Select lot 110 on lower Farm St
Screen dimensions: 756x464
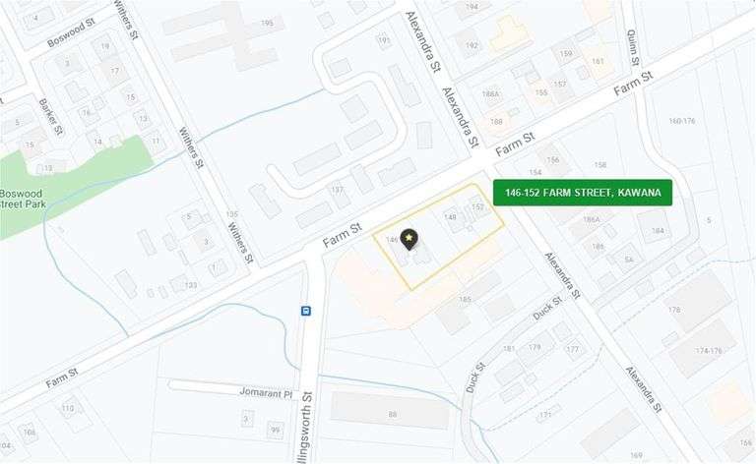coord(68,408)
